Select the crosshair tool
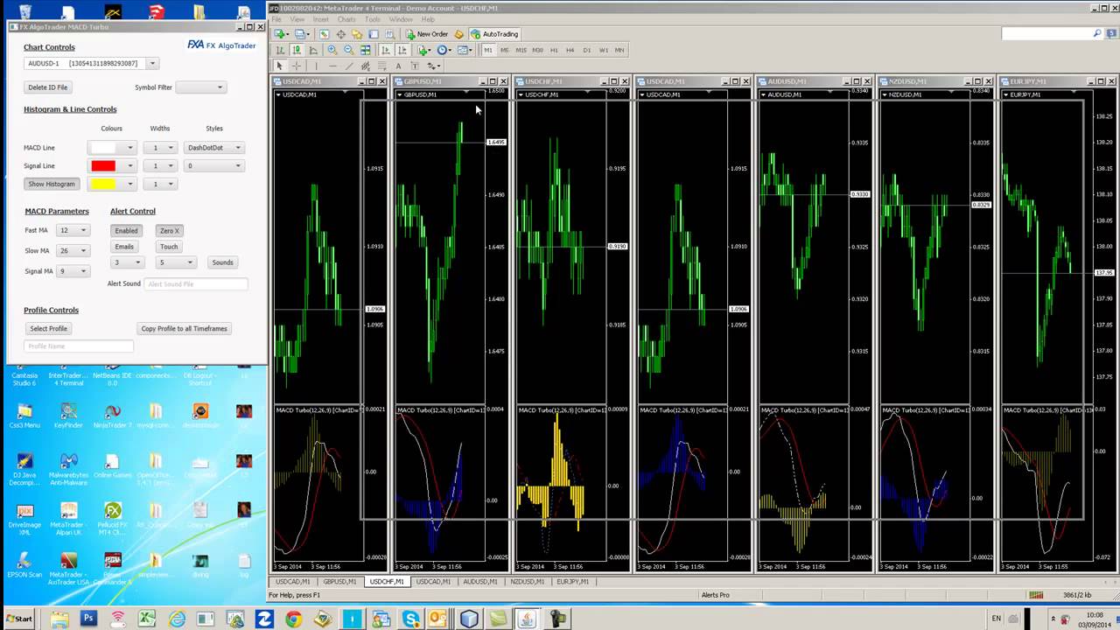The height and width of the screenshot is (630, 1120). [x=297, y=66]
